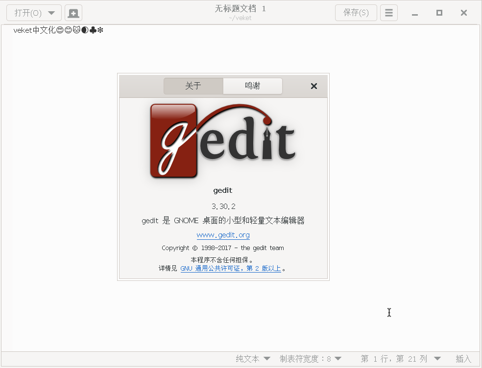Minimize the gedit window
Screen dimensions: 482x368
click(x=415, y=13)
